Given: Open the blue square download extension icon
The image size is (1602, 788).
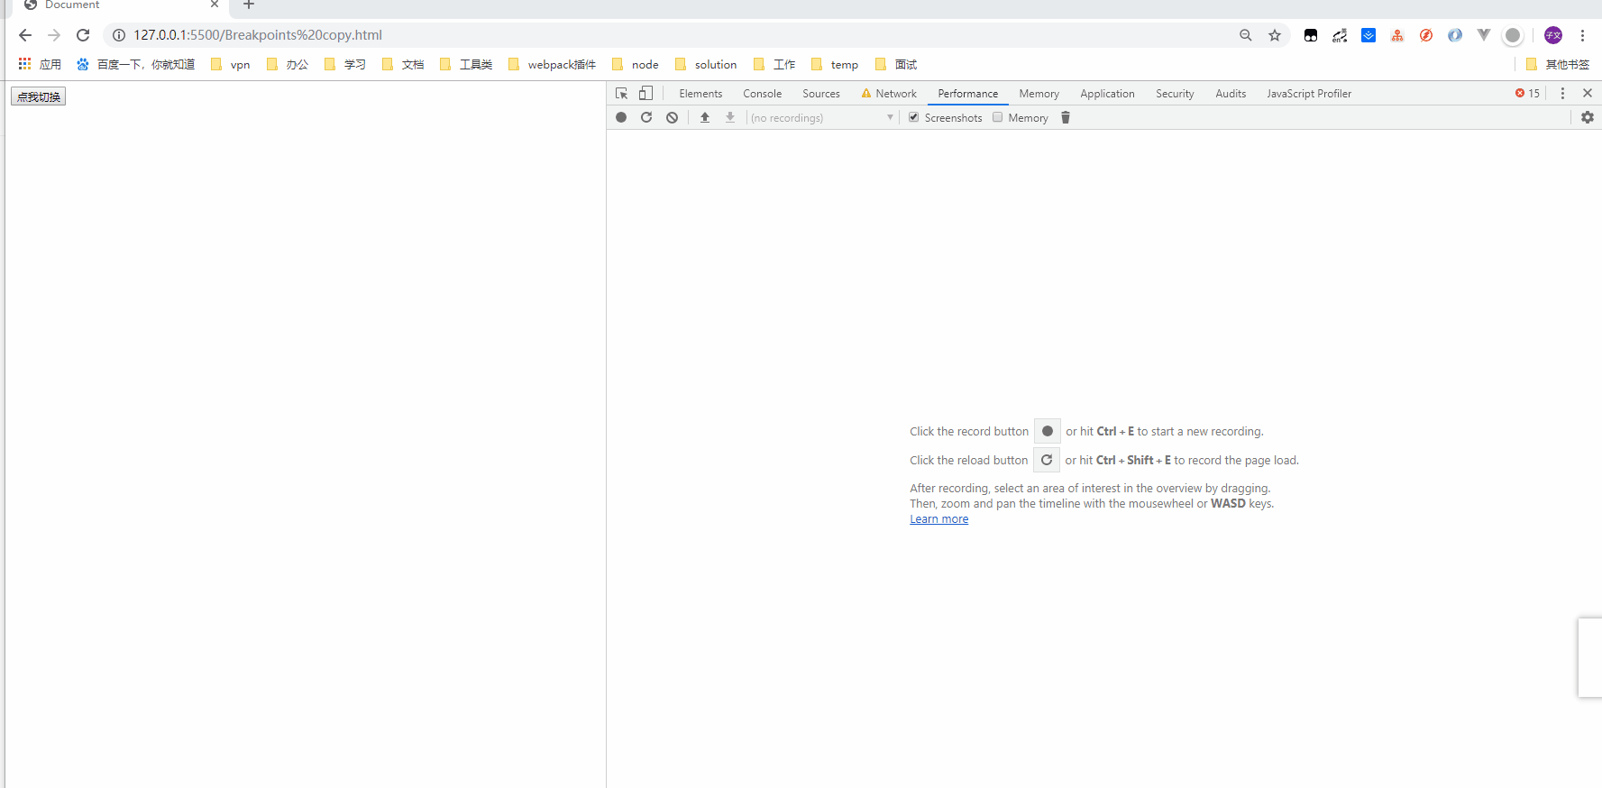Looking at the screenshot, I should pyautogui.click(x=1369, y=35).
